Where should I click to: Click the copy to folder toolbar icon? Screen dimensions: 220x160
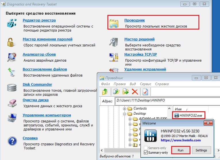click(116, 92)
